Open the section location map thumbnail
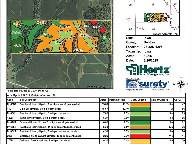Screen dimensions: 192x144 pyautogui.click(x=153, y=18)
